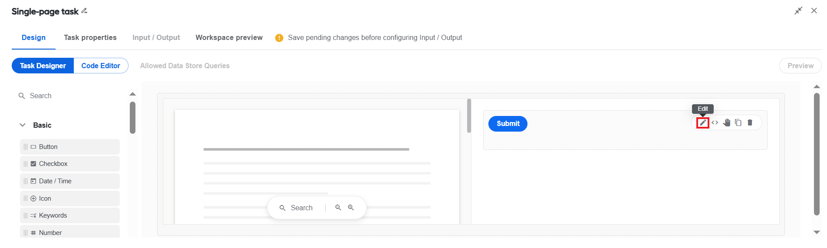Zoom out the document preview
The width and height of the screenshot is (827, 248).
338,208
